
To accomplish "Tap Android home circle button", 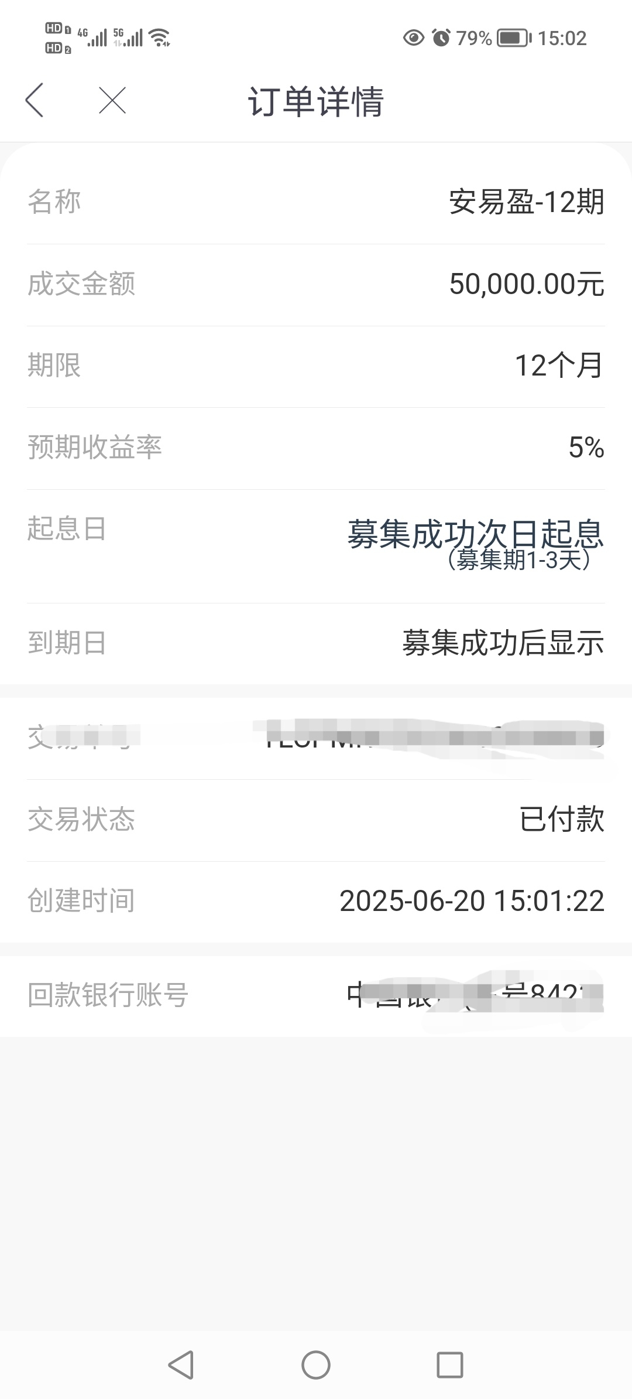I will click(x=316, y=1365).
